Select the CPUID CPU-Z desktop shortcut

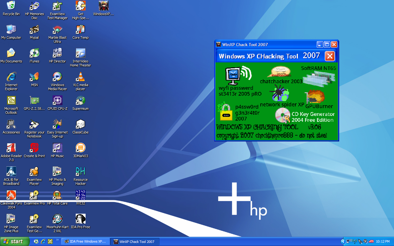[57, 100]
